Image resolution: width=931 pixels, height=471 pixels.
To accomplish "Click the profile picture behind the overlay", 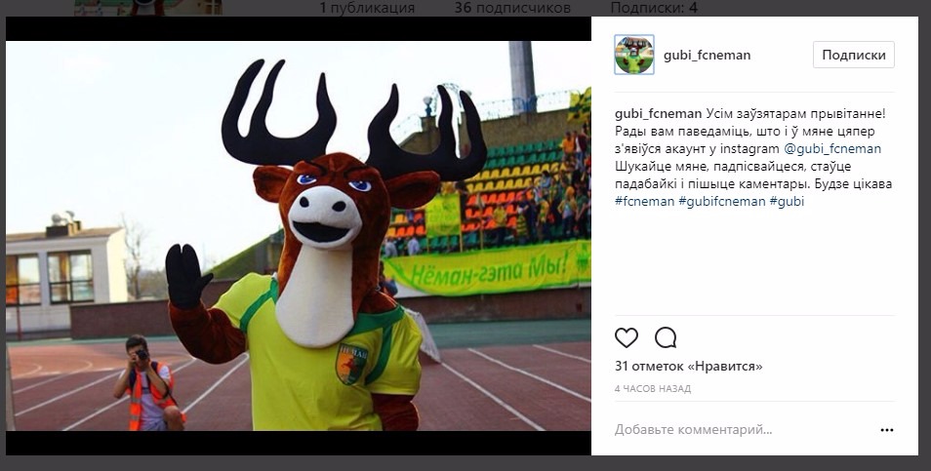I will click(x=148, y=8).
